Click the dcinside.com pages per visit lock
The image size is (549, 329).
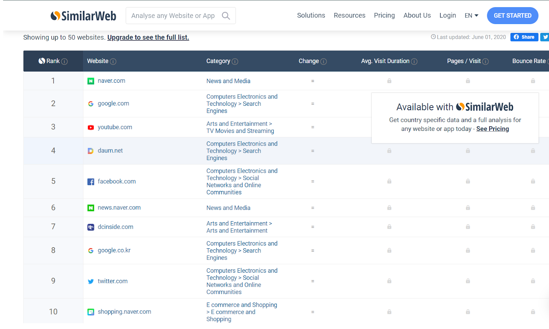[468, 226]
